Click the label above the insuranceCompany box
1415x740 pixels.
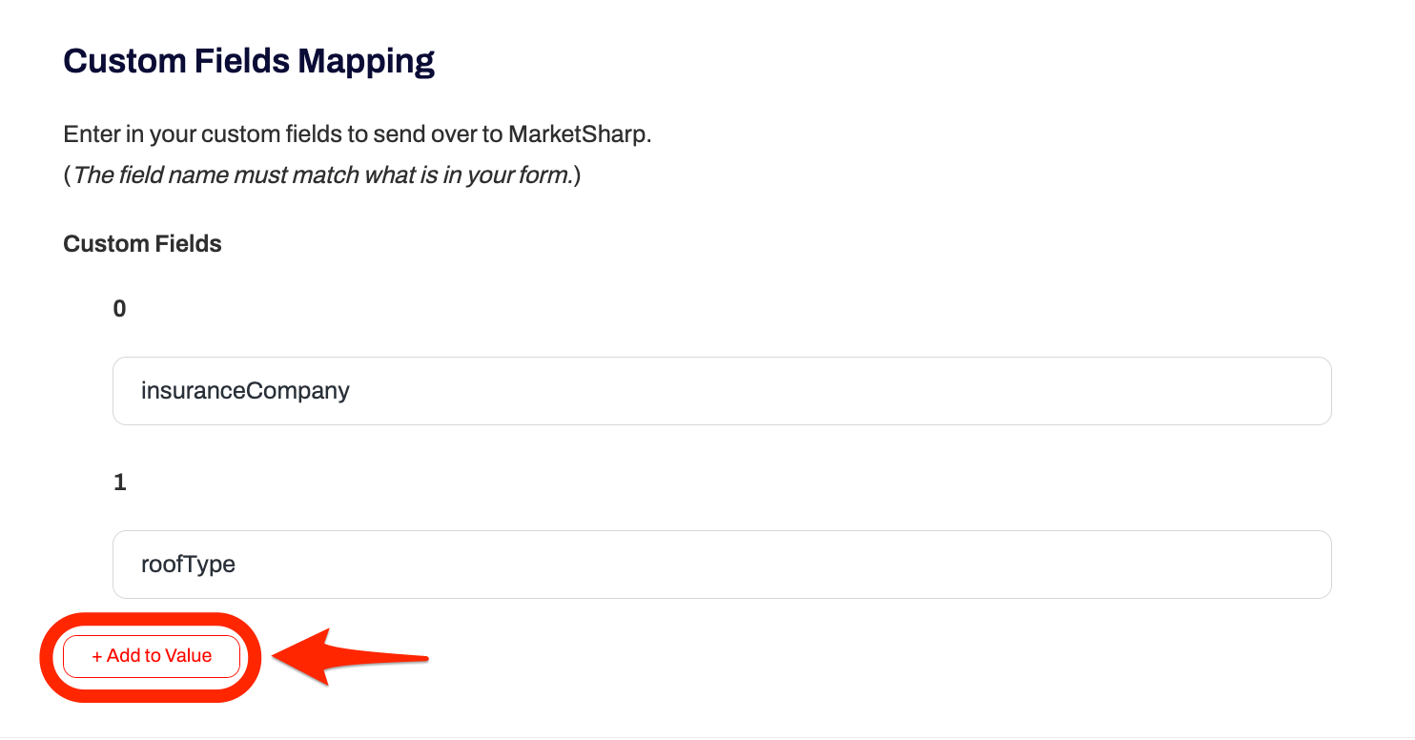(118, 308)
